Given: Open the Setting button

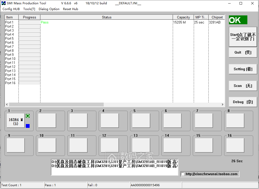Looking at the screenshot, I should pos(243,69).
